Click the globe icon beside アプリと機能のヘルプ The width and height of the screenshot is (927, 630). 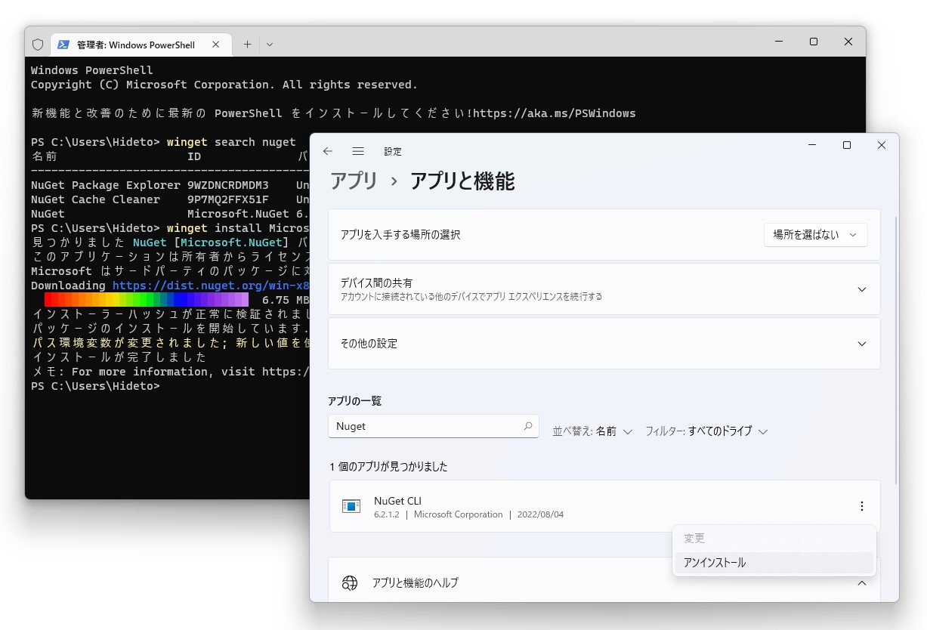click(350, 582)
